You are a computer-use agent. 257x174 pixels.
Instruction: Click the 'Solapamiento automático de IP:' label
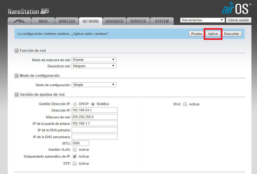tap(47, 156)
